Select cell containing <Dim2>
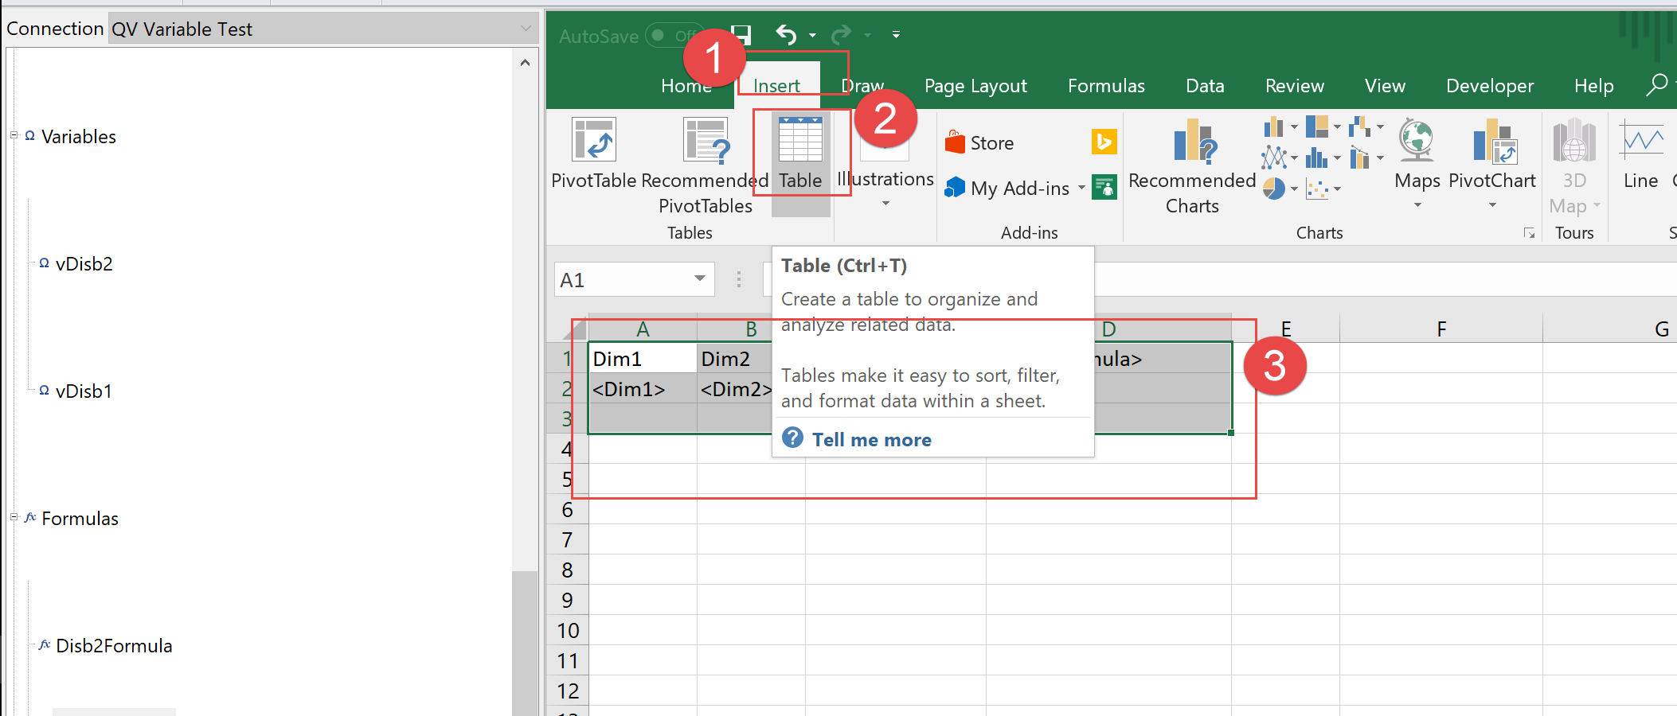This screenshot has height=716, width=1677. (735, 389)
